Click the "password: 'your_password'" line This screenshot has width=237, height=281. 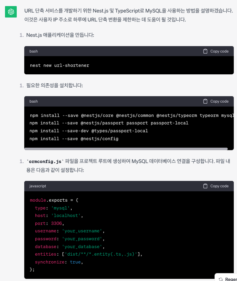coord(69,239)
